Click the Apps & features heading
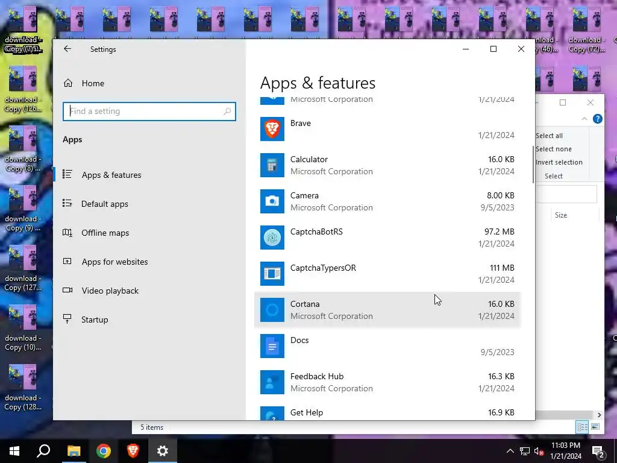 [318, 83]
